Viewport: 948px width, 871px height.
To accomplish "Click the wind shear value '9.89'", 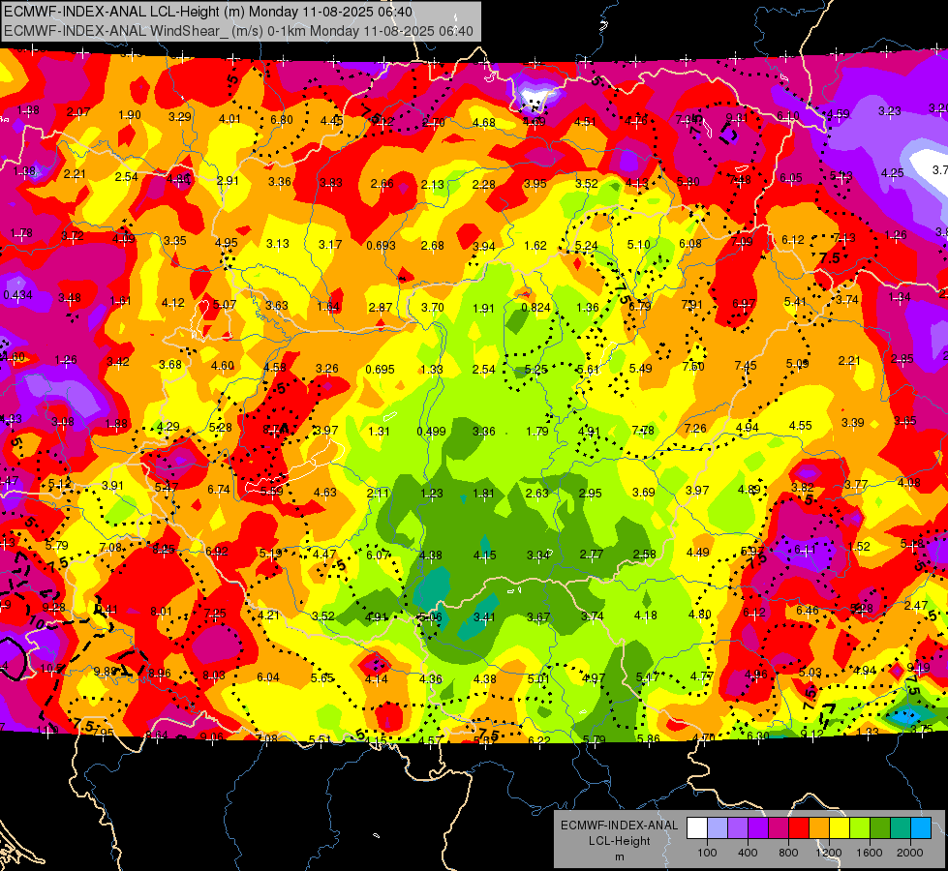I will (x=105, y=672).
